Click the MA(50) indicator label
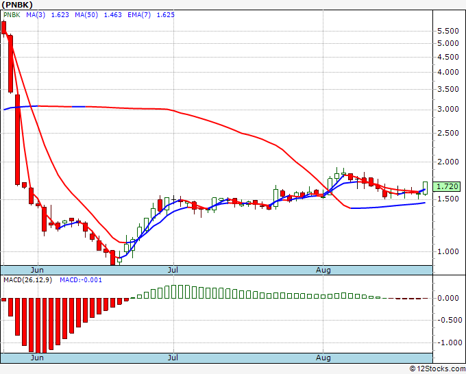This screenshot has height=374, width=466. (86, 15)
